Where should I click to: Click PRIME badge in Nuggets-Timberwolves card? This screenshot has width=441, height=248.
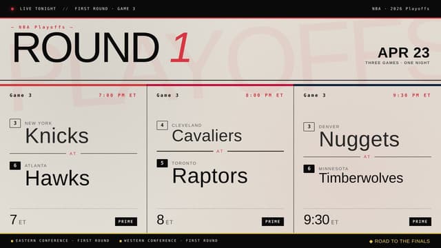coord(420,222)
